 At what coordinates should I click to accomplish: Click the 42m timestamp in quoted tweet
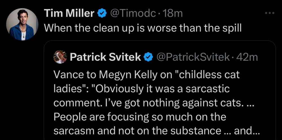pyautogui.click(x=247, y=57)
